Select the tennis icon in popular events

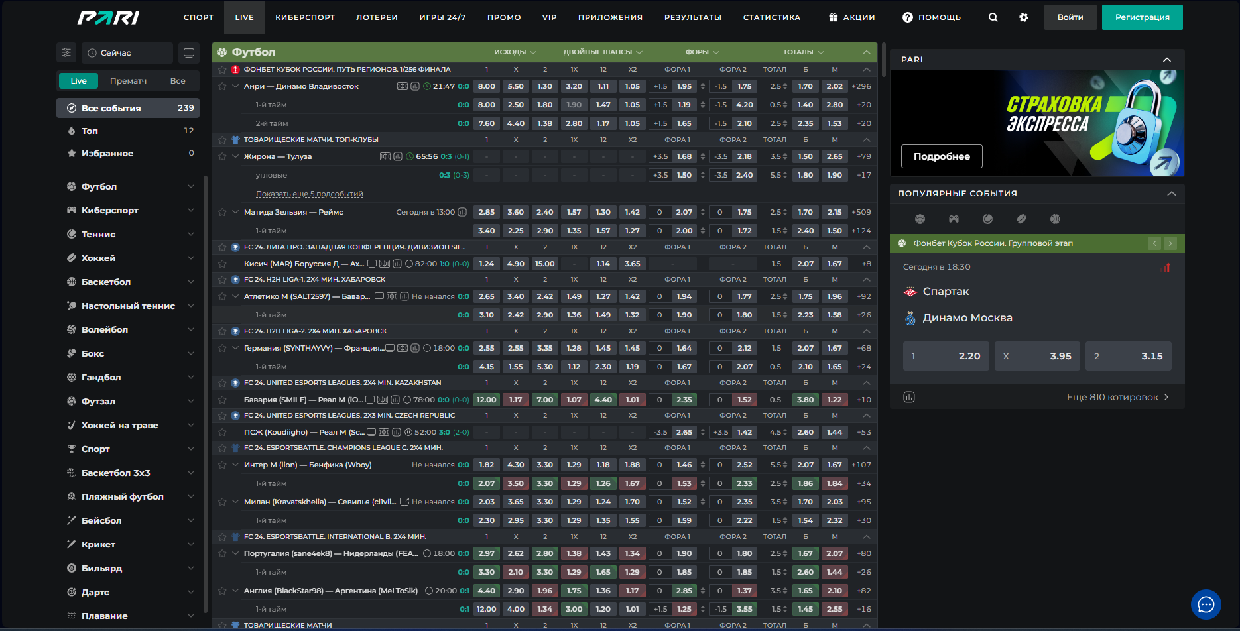[x=987, y=219]
